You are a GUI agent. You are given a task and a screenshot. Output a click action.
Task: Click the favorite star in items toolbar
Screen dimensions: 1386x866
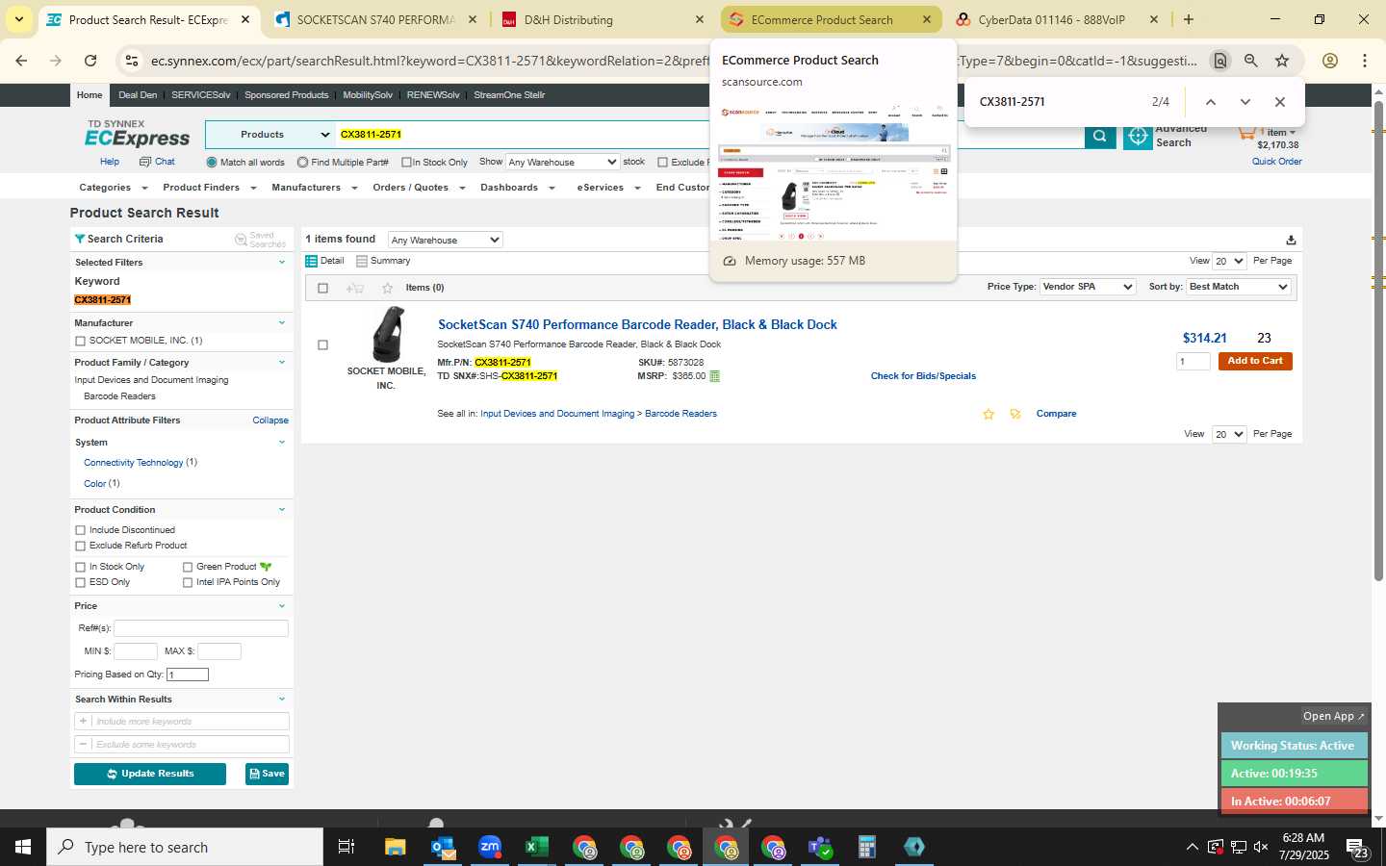point(387,288)
